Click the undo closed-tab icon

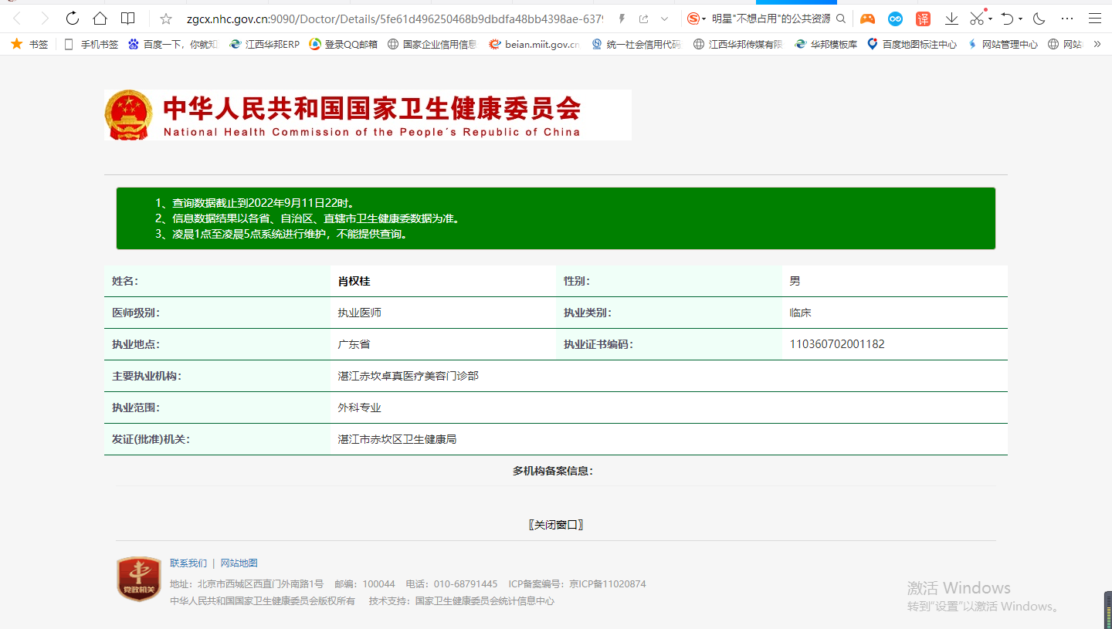[1007, 19]
